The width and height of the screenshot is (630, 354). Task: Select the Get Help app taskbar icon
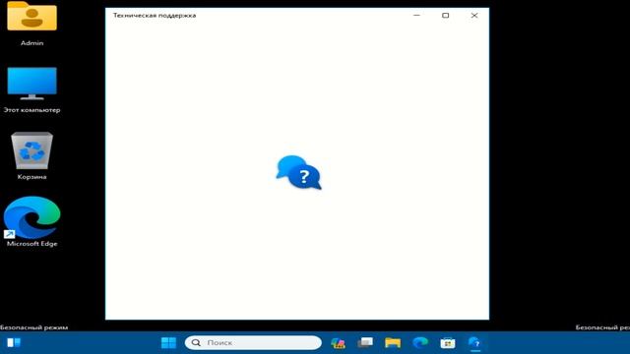coord(474,343)
